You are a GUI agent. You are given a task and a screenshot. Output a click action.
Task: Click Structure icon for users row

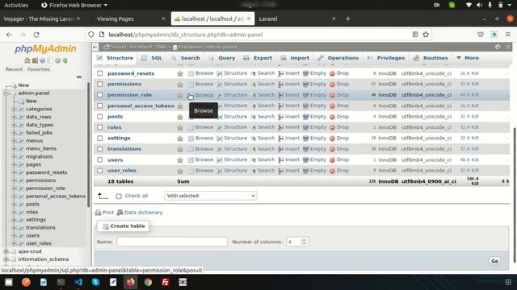click(220, 160)
